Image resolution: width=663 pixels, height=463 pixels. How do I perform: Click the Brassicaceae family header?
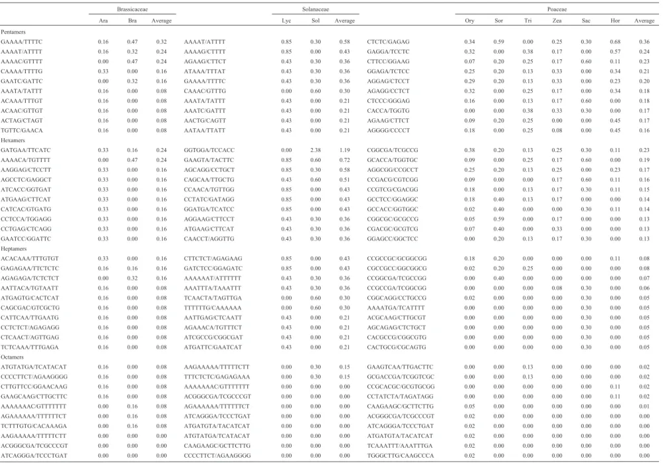click(132, 9)
